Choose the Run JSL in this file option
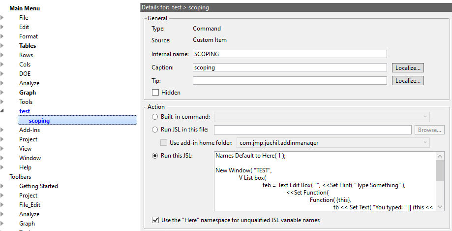Viewport: 452px width, 231px height. (x=155, y=130)
